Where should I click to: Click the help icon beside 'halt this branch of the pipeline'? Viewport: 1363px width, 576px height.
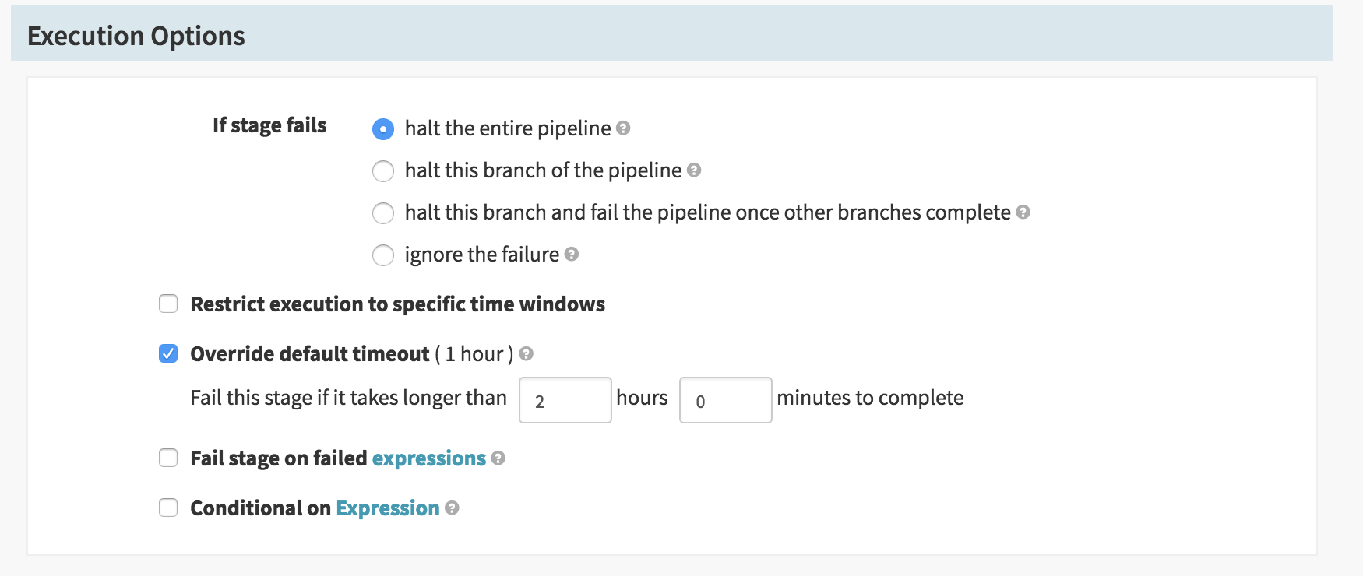(695, 171)
